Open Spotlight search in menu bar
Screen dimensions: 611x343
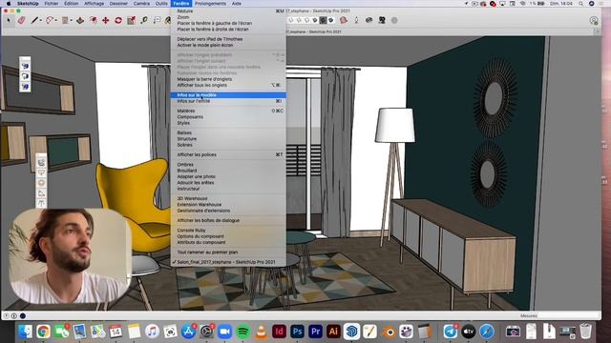(580, 4)
